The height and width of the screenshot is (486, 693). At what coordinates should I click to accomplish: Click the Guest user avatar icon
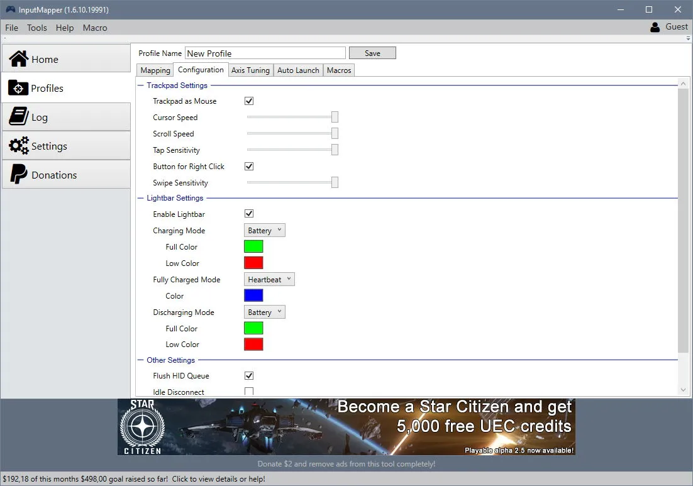(x=655, y=27)
